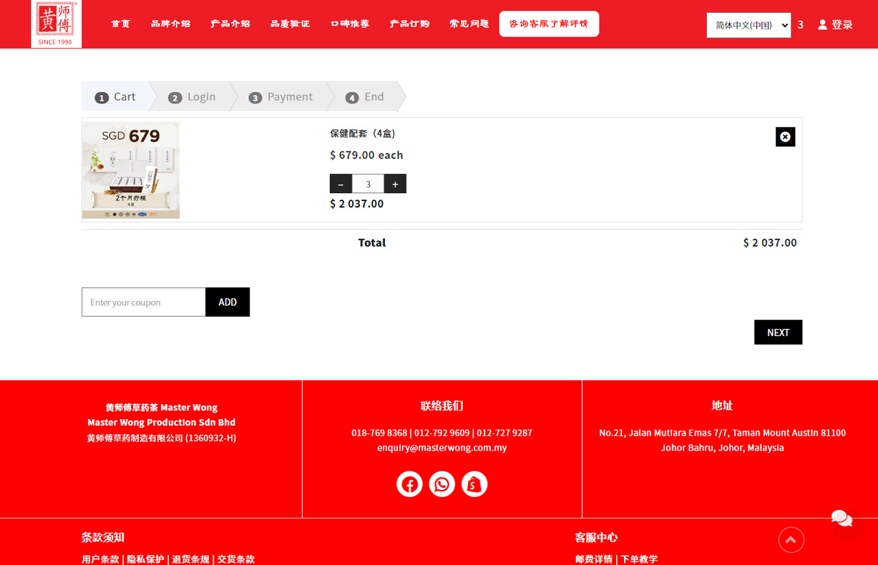
Task: Select the Cart step tab
Action: coord(116,97)
